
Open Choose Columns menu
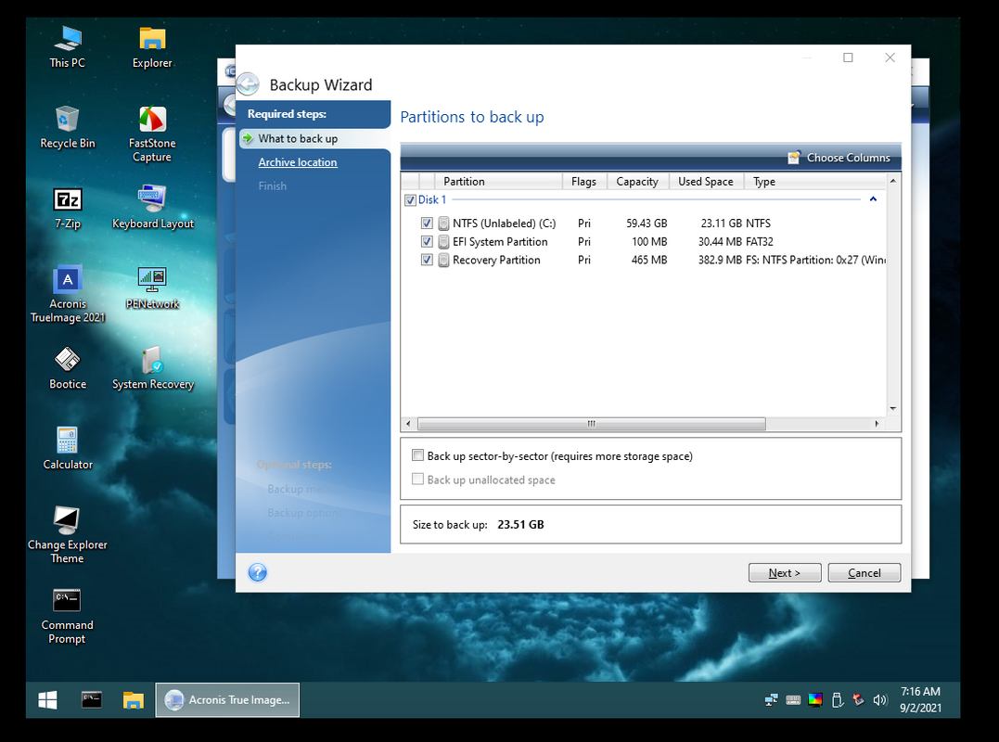tap(839, 158)
